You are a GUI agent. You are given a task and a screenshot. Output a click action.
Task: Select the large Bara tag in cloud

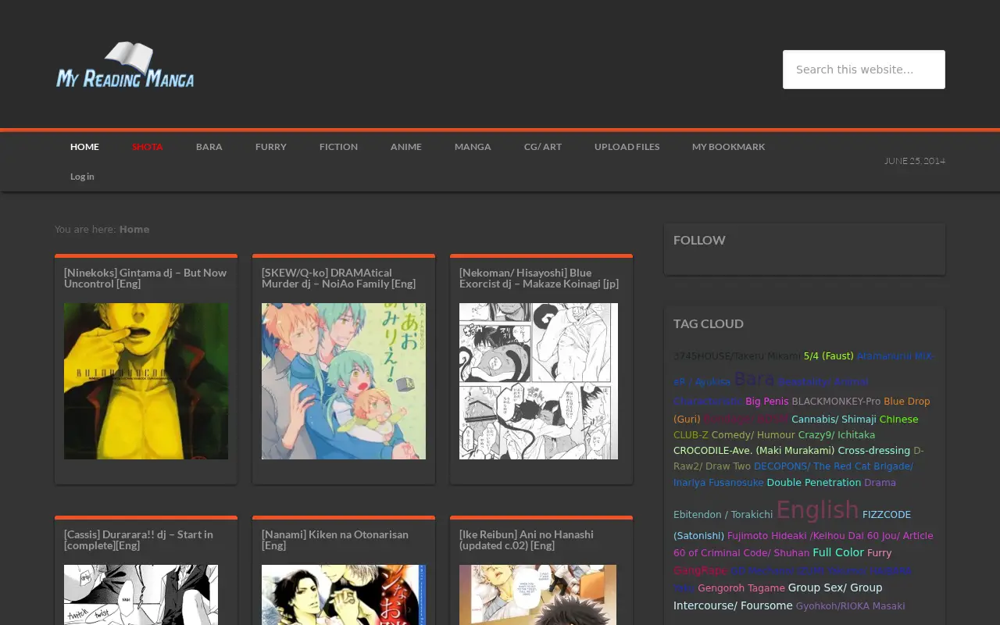click(754, 379)
